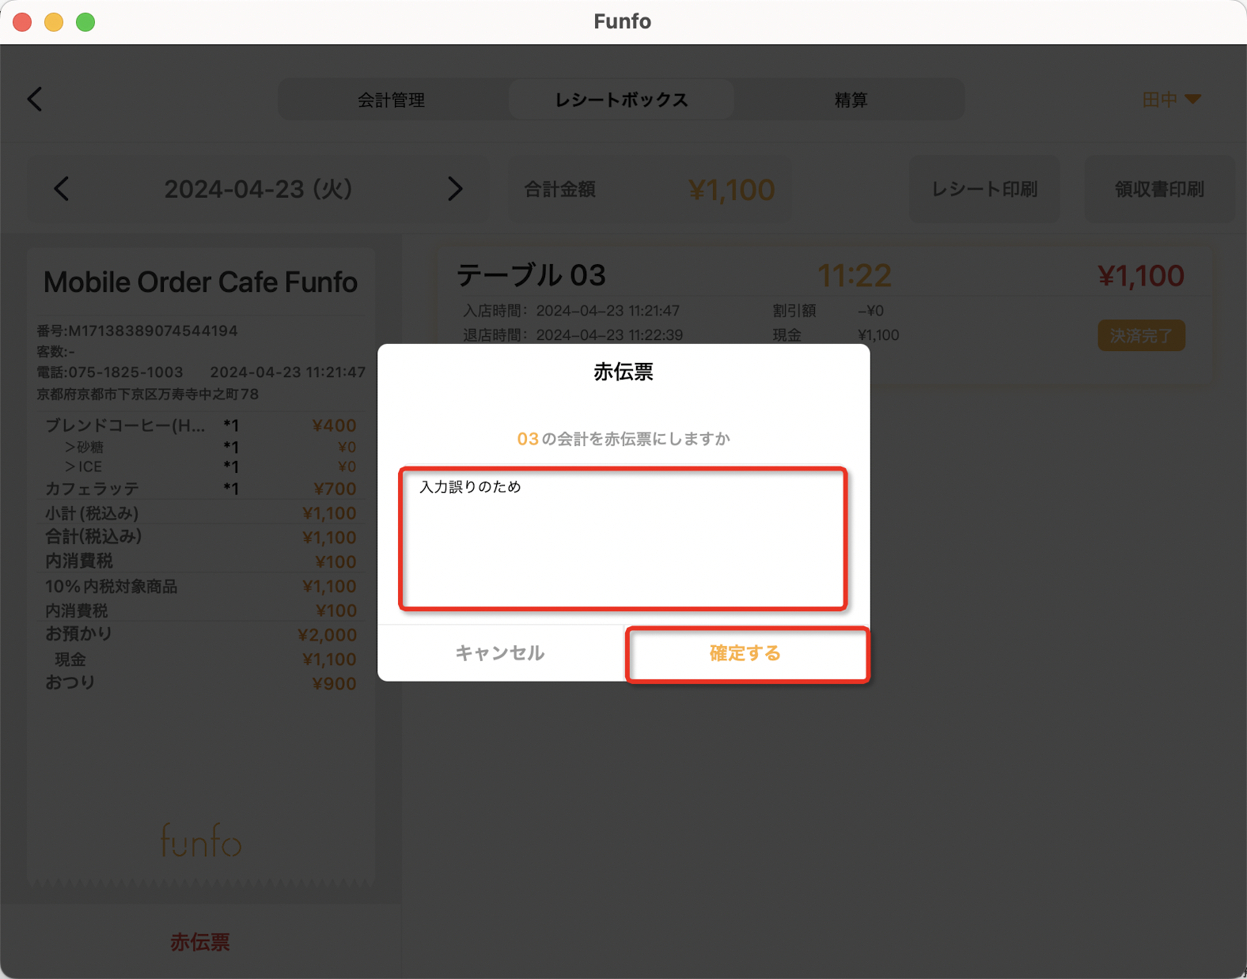Click the store phone number 075-1825-1003
Viewport: 1247px width, 979px height.
pyautogui.click(x=110, y=372)
